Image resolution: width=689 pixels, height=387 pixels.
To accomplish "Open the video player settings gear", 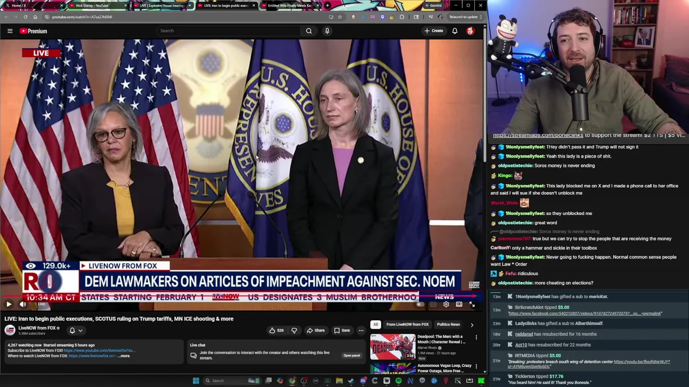I will coord(446,305).
